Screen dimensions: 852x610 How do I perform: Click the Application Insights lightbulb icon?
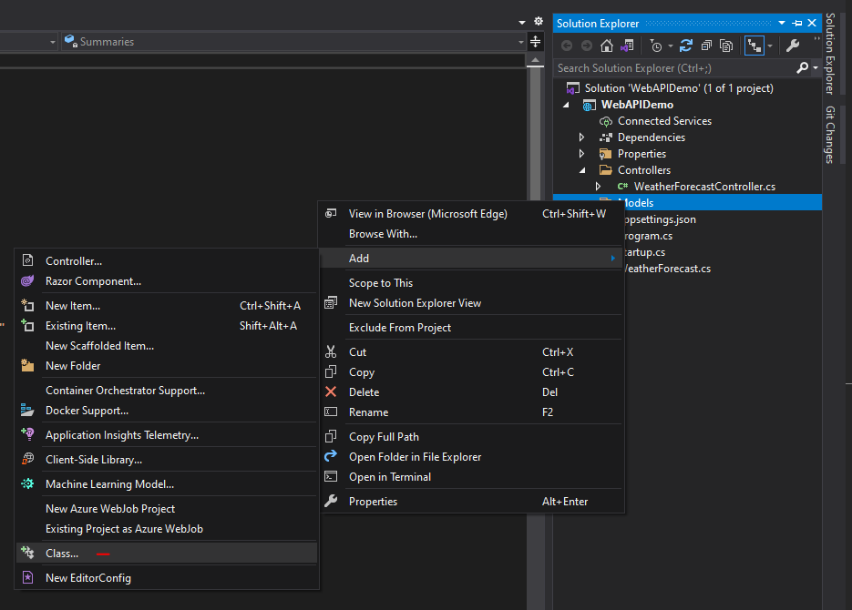[27, 434]
